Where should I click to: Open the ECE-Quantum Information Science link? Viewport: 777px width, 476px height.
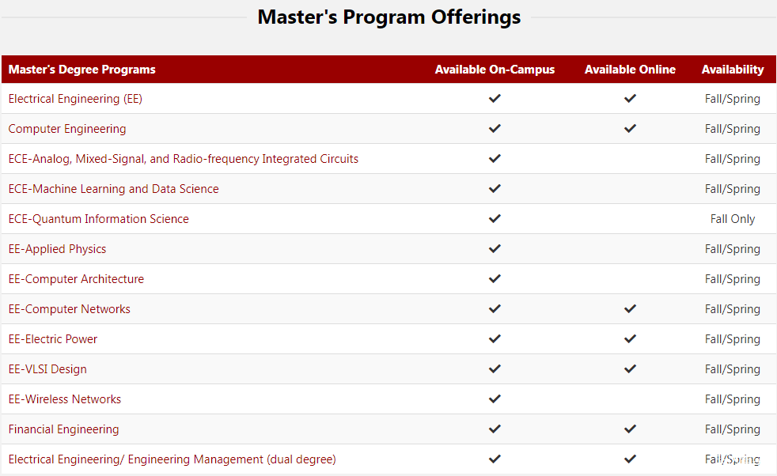pos(99,219)
